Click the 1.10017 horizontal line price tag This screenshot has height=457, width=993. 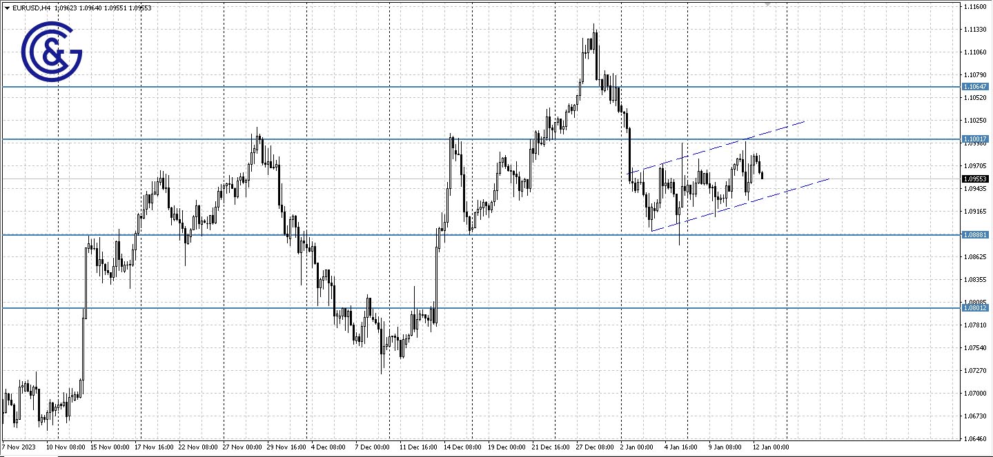pos(975,139)
